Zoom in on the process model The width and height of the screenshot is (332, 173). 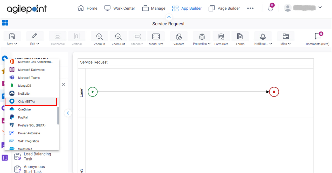click(99, 36)
